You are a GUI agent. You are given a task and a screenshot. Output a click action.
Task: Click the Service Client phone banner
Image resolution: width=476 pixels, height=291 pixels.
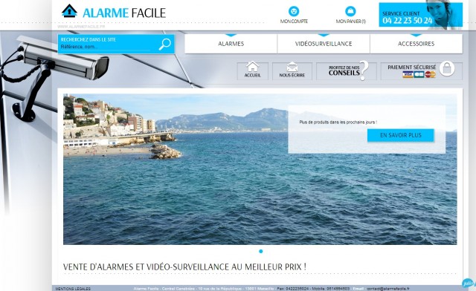click(x=421, y=15)
